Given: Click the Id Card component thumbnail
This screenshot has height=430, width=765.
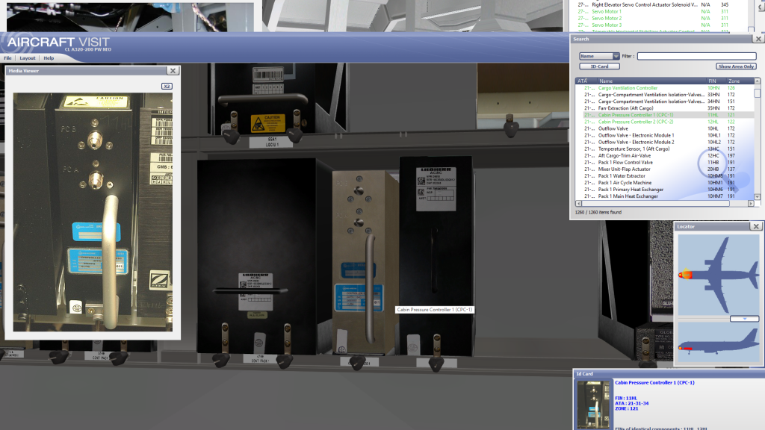Looking at the screenshot, I should [593, 405].
